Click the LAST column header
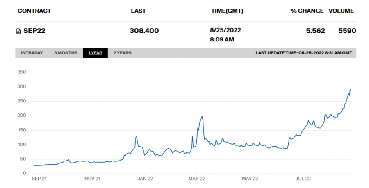This screenshot has height=188, width=369. coord(138,11)
